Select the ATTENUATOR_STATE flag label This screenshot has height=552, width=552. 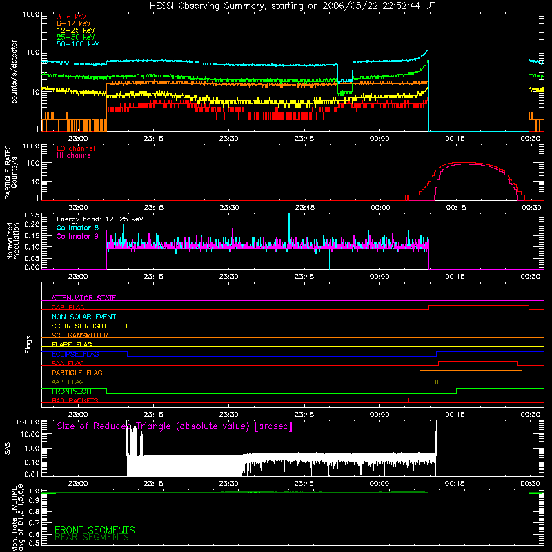click(x=83, y=298)
